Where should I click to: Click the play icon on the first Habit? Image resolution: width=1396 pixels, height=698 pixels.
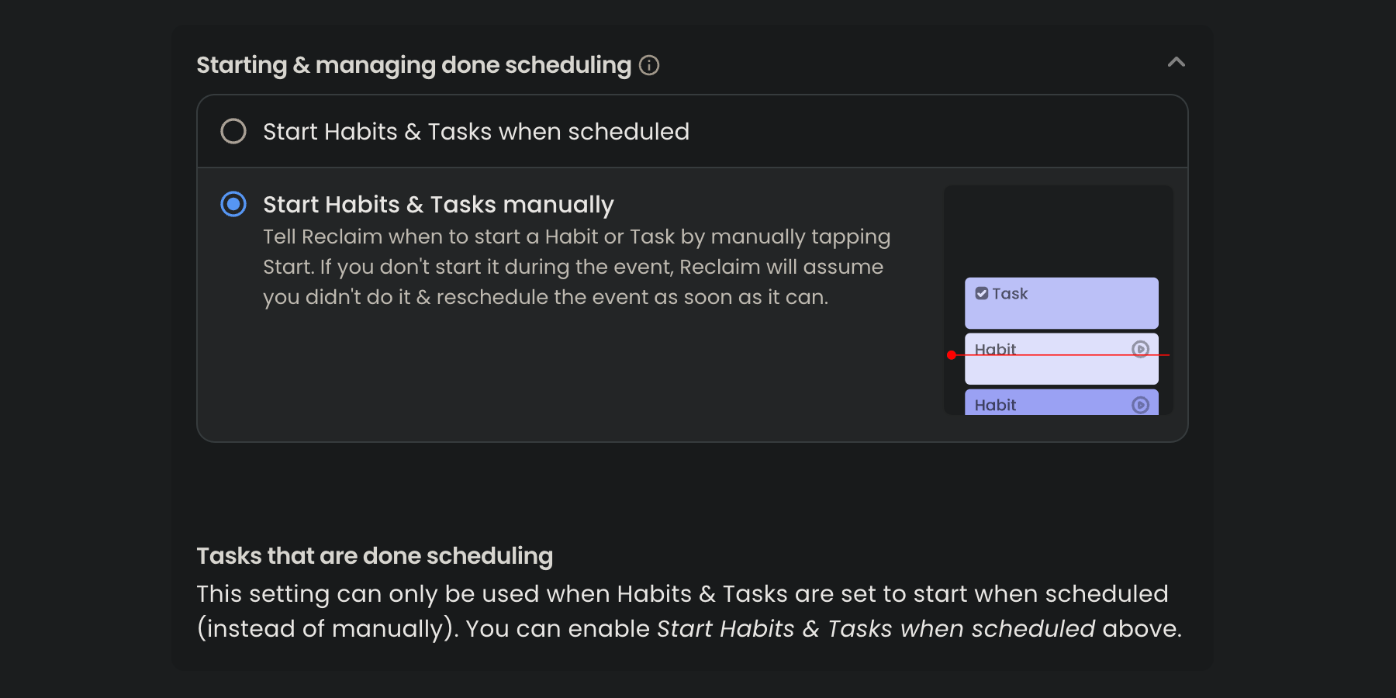(x=1140, y=349)
